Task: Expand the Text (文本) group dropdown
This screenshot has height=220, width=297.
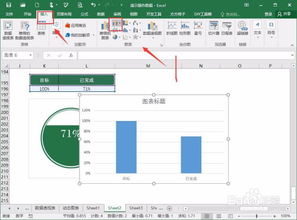Action: pos(258,37)
